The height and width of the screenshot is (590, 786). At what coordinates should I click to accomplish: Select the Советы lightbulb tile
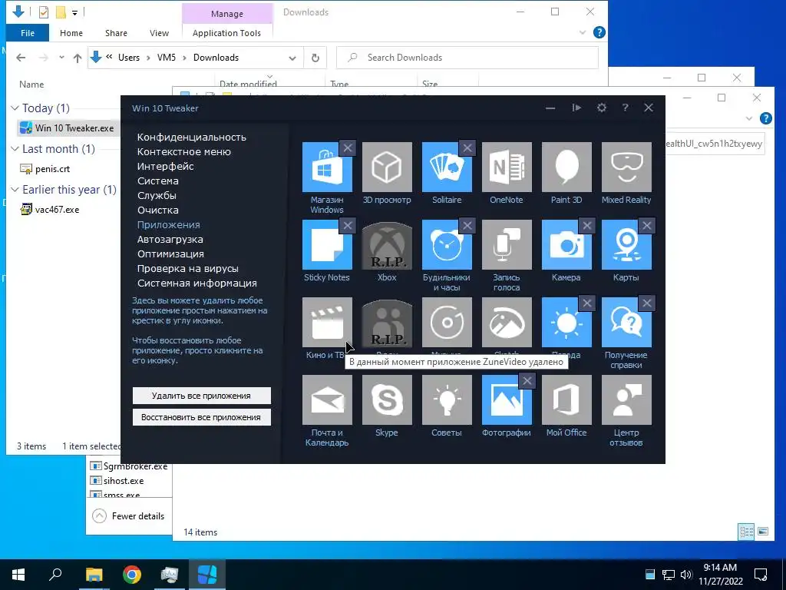tap(447, 399)
